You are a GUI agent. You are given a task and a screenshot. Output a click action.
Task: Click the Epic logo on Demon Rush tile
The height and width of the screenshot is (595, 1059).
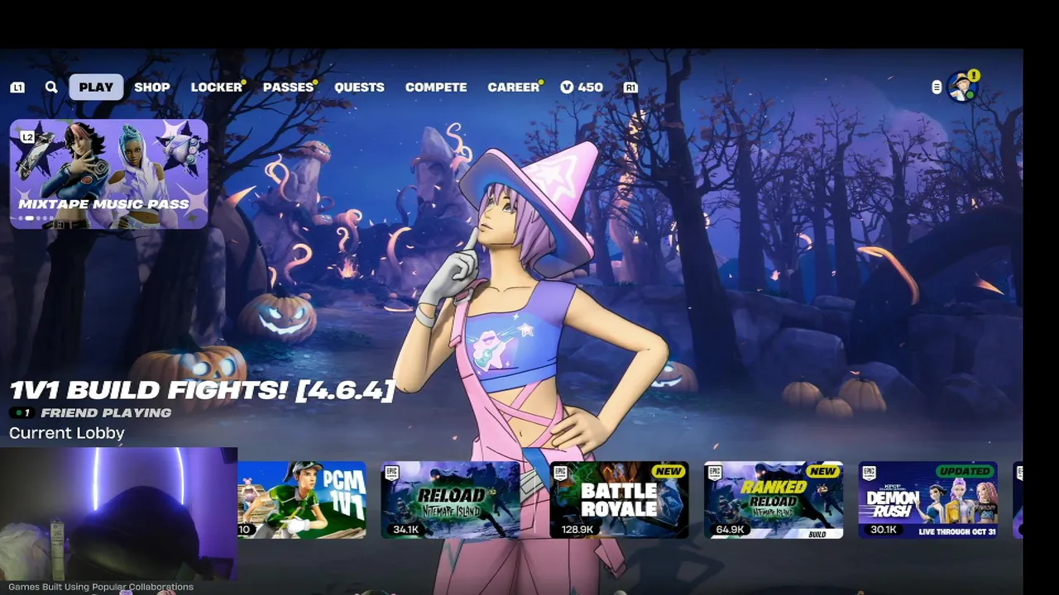869,473
